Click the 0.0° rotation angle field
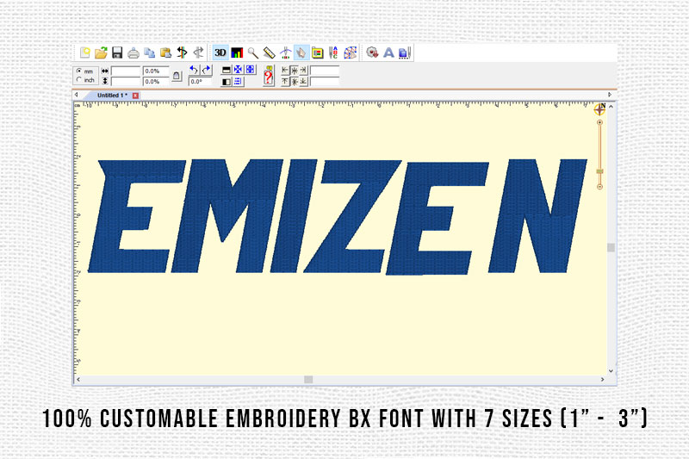This screenshot has width=689, height=459. click(x=200, y=82)
